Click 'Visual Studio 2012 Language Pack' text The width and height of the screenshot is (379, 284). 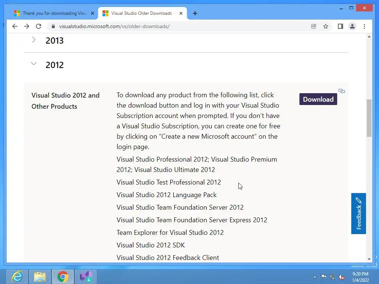[167, 195]
